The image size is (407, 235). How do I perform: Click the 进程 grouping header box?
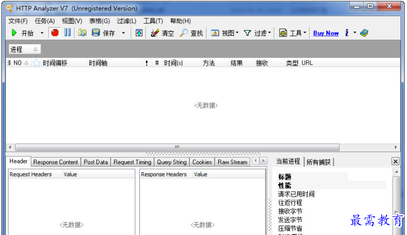(x=25, y=49)
